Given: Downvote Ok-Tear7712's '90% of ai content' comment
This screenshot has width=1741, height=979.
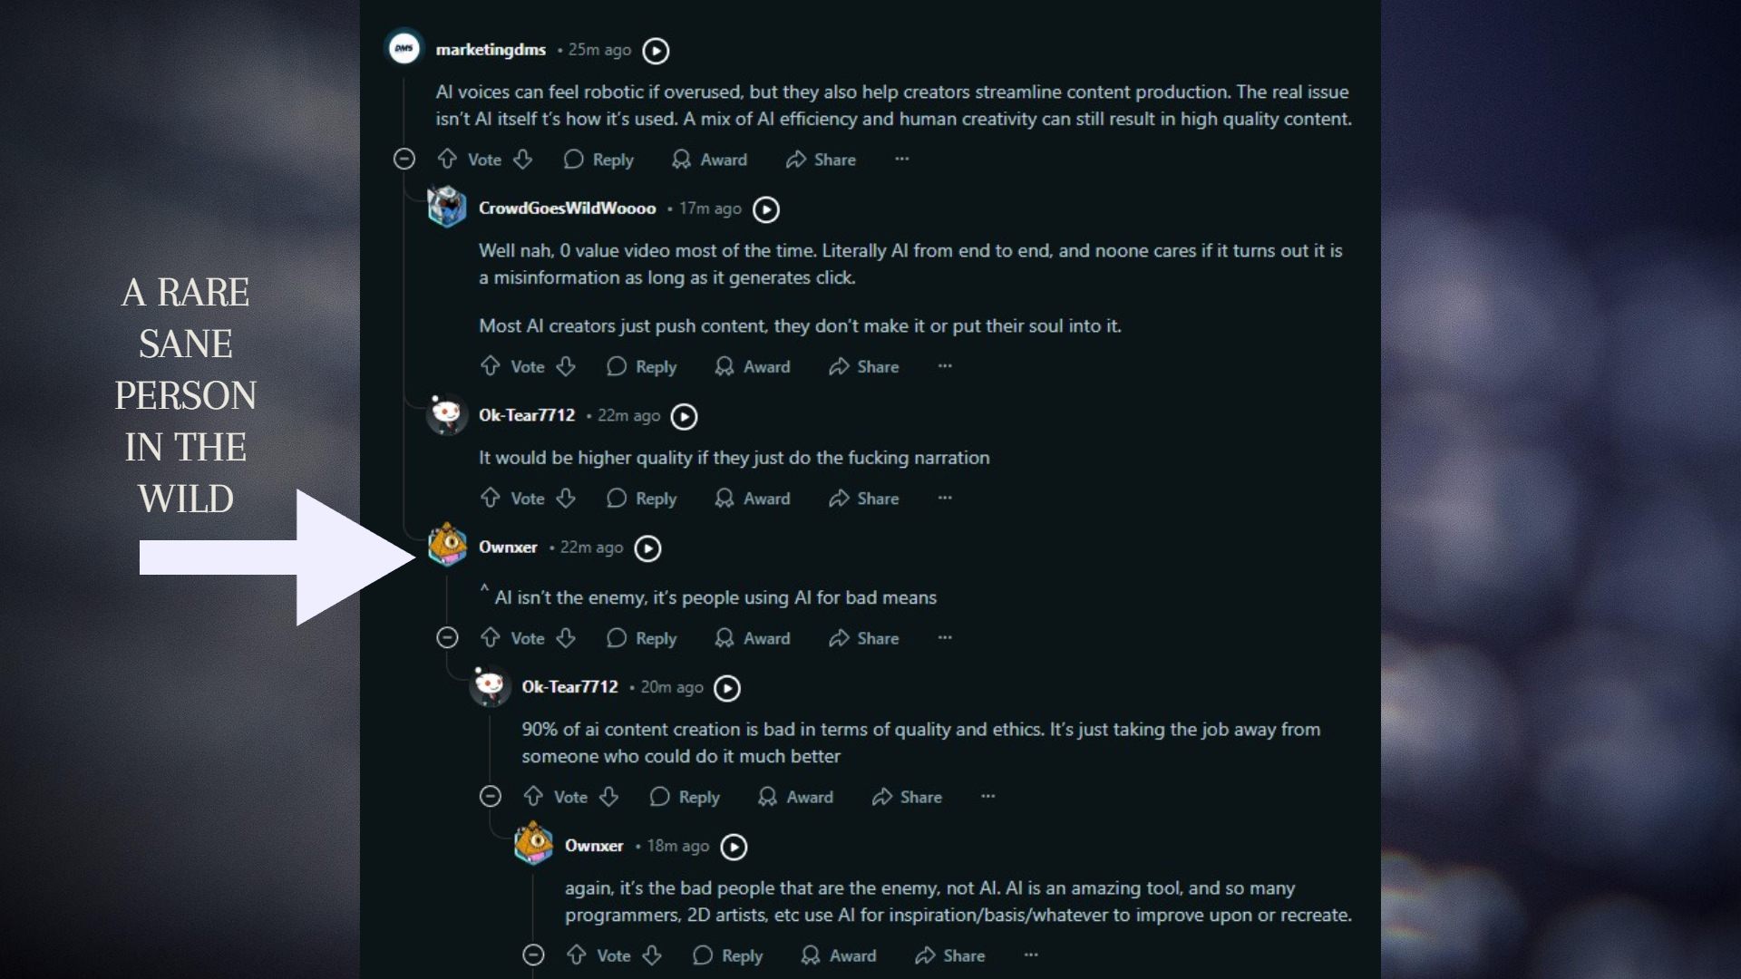Looking at the screenshot, I should click(608, 797).
